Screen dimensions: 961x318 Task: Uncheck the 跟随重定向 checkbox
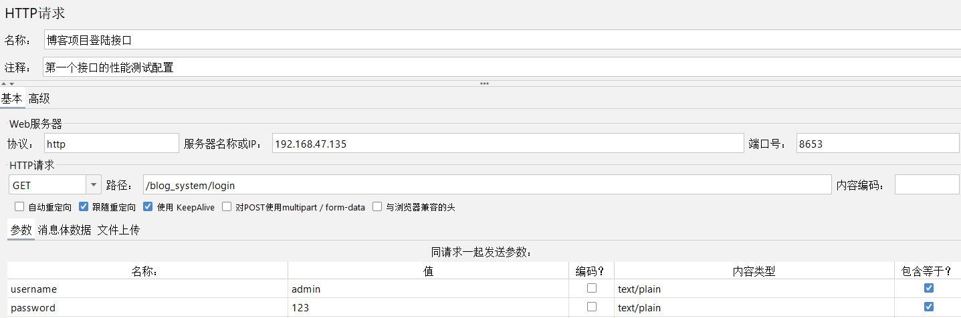(84, 206)
